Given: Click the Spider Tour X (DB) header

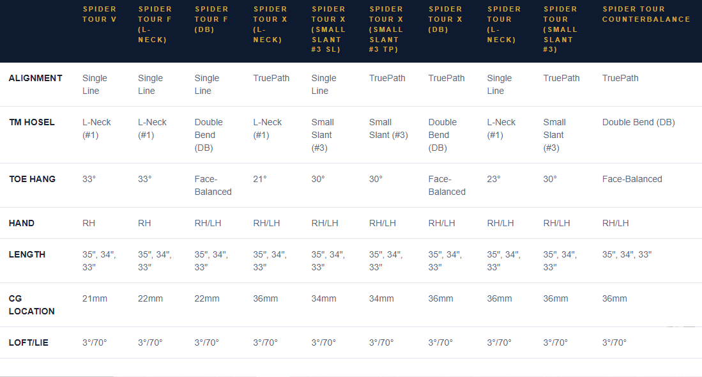Looking at the screenshot, I should tap(445, 19).
